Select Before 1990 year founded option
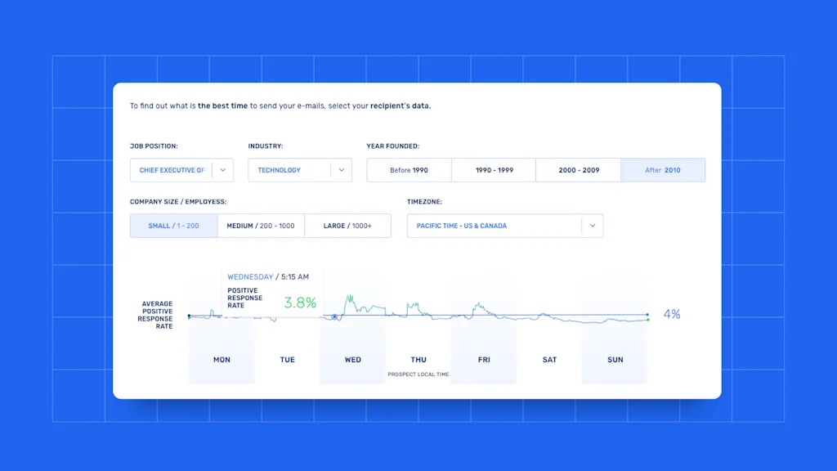The image size is (837, 471). coord(409,170)
